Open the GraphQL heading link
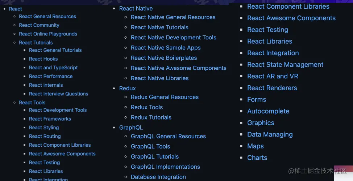353x181 pixels. pos(131,128)
